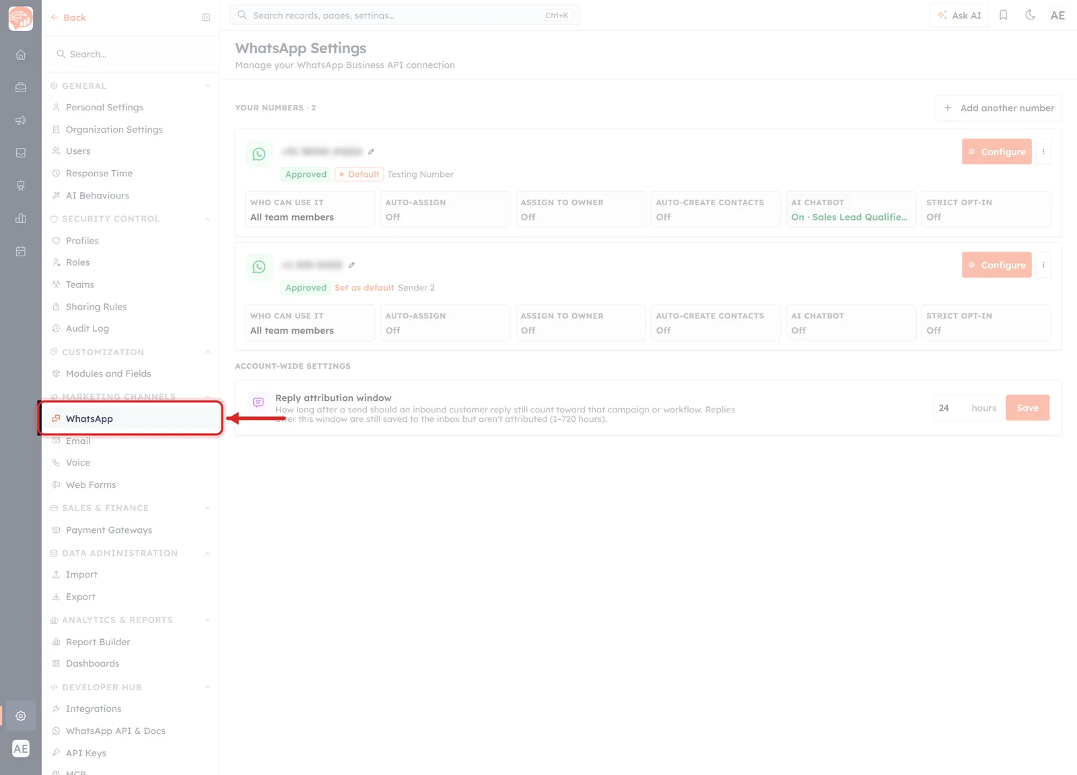Collapse the General section
The width and height of the screenshot is (1077, 775).
[207, 86]
